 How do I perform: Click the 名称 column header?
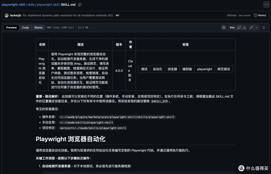(x=42, y=44)
